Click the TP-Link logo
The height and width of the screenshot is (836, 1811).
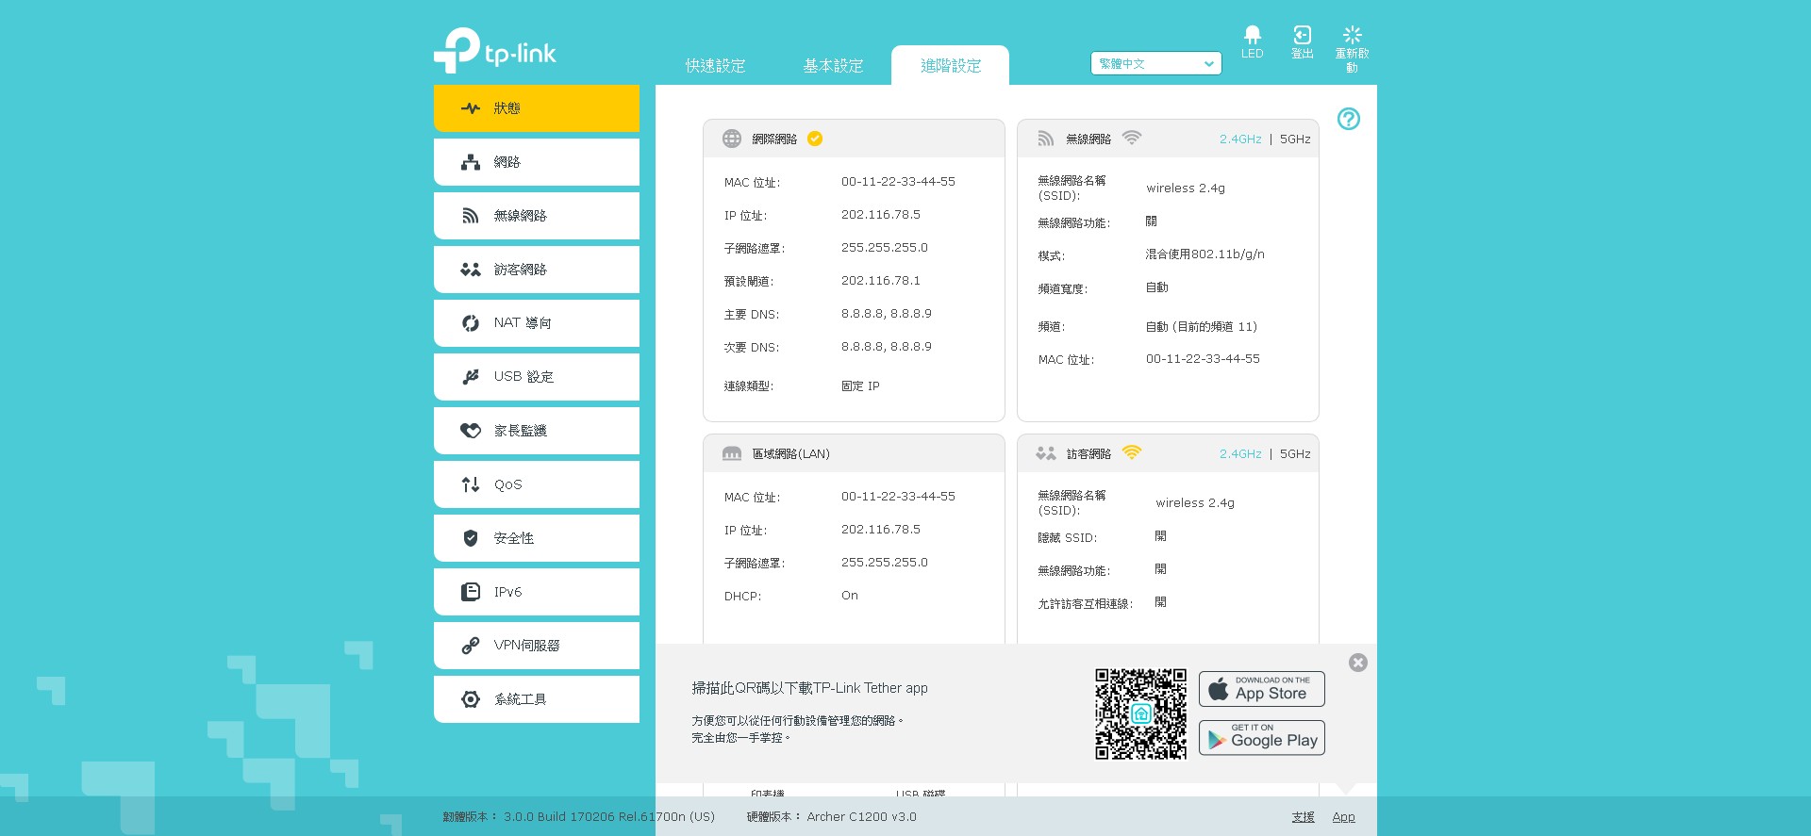coord(495,51)
